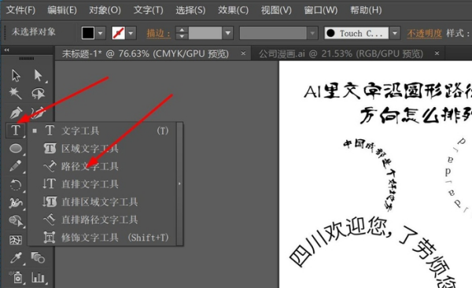Select the Selection tool black arrow
Image resolution: width=472 pixels, height=288 pixels.
(x=16, y=76)
